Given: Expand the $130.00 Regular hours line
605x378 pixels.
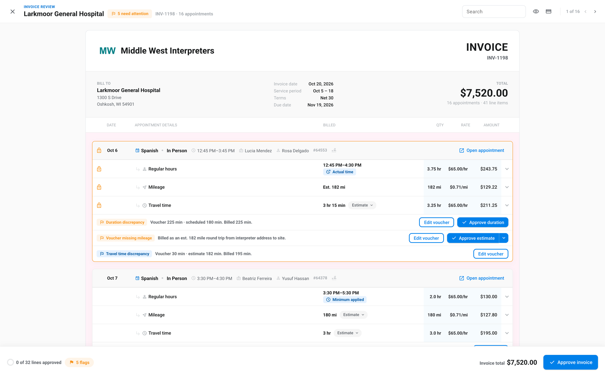Looking at the screenshot, I should click(507, 297).
